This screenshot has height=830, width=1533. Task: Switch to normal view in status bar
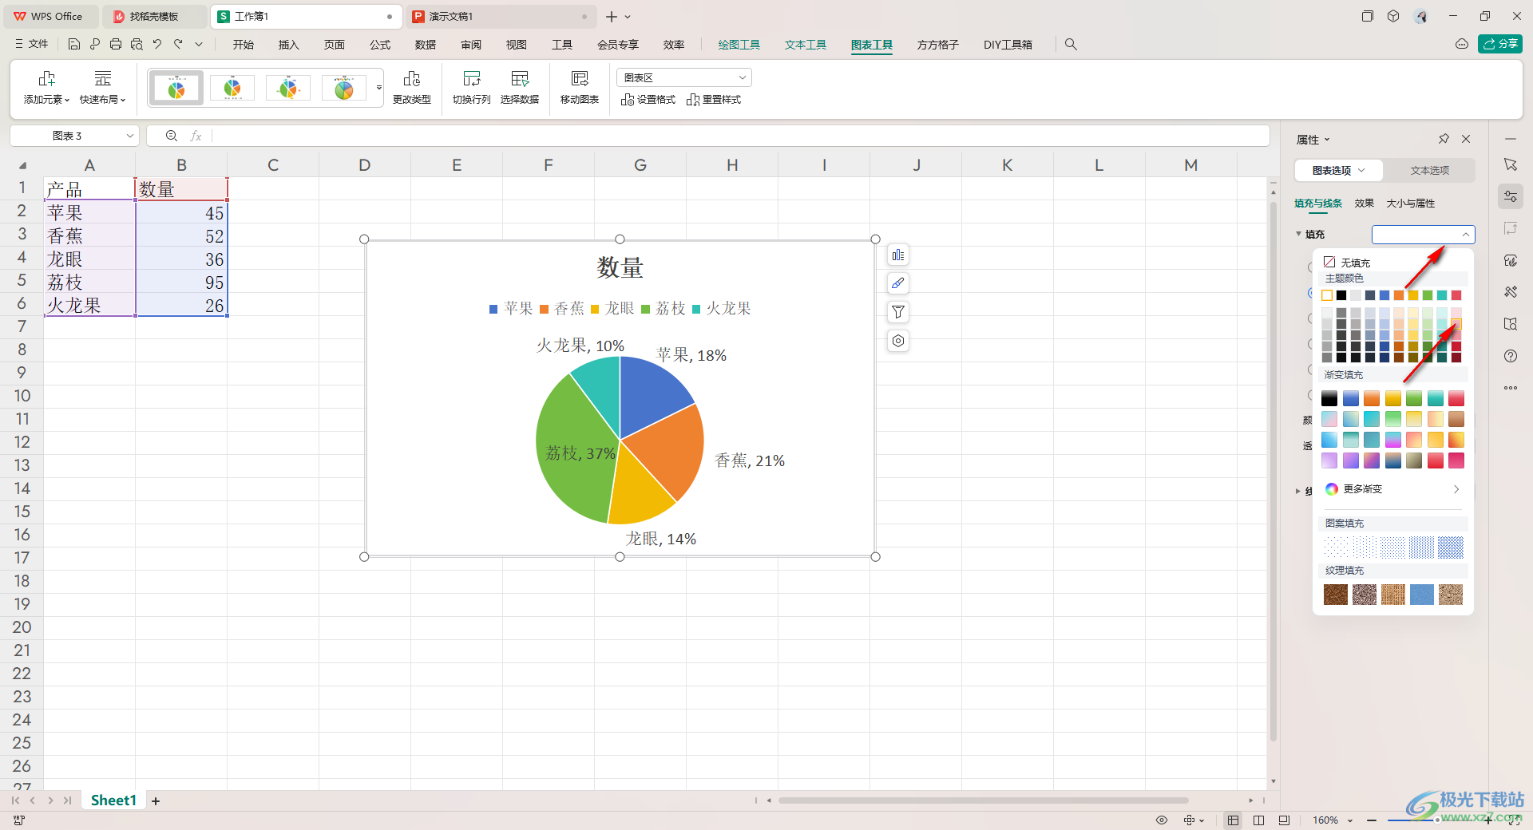(x=1233, y=820)
